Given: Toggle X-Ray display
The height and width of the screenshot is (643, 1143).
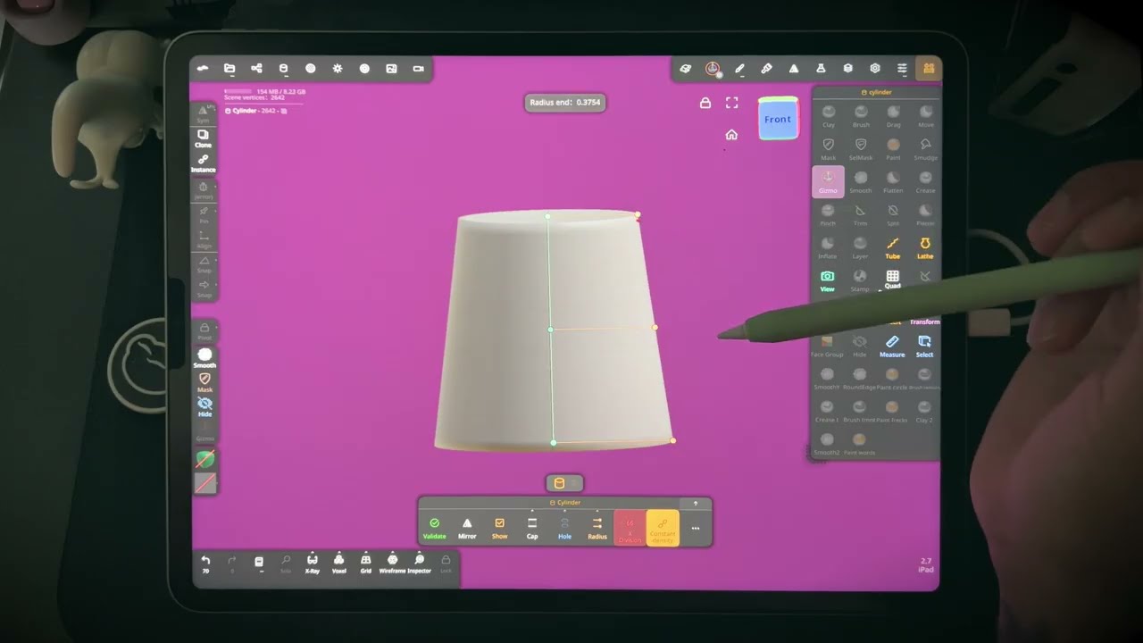Looking at the screenshot, I should click(x=313, y=564).
